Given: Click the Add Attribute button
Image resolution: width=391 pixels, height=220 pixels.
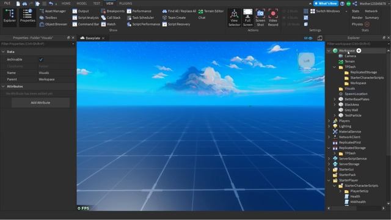Looking at the screenshot, I should 40,103.
